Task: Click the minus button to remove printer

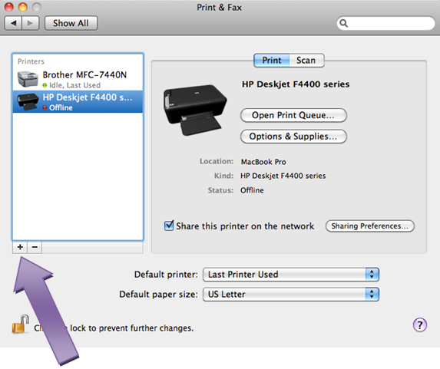Action: [35, 247]
